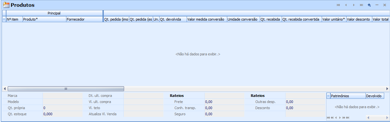Screen dimensions: 390x122
Task: Click the Patrimônios column header
Action: (348, 96)
